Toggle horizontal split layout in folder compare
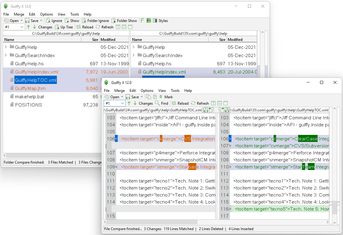 coord(124,27)
